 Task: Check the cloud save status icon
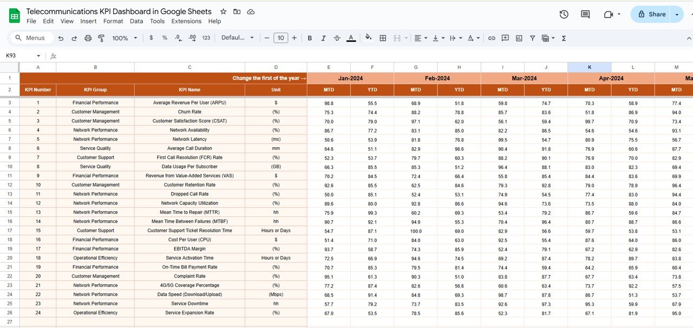(251, 11)
